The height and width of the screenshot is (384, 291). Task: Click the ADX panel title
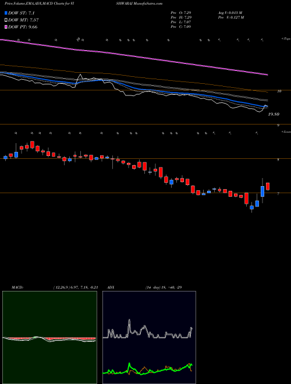[x=110, y=287]
